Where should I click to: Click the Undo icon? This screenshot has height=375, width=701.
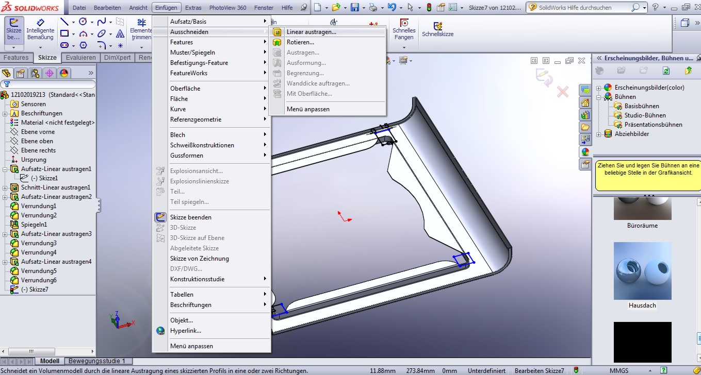392,7
